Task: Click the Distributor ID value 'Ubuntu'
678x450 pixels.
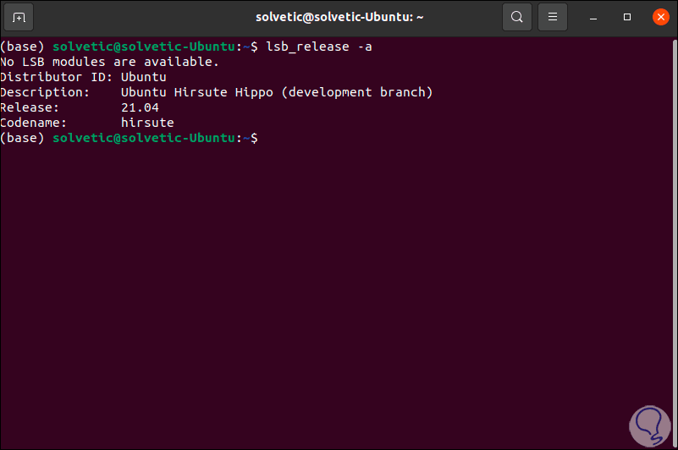Action: [144, 77]
